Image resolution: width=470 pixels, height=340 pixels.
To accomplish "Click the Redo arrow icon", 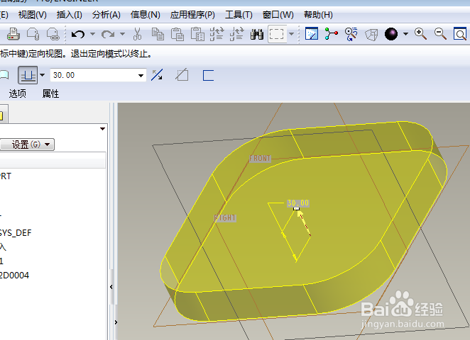I will tap(108, 34).
